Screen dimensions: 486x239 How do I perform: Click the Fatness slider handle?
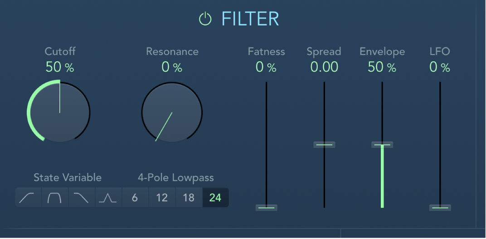click(x=266, y=208)
